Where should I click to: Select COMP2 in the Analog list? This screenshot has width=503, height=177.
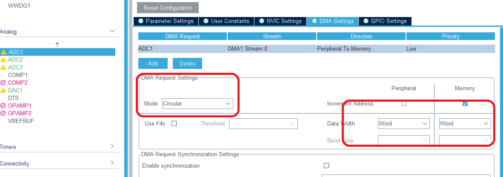click(17, 83)
